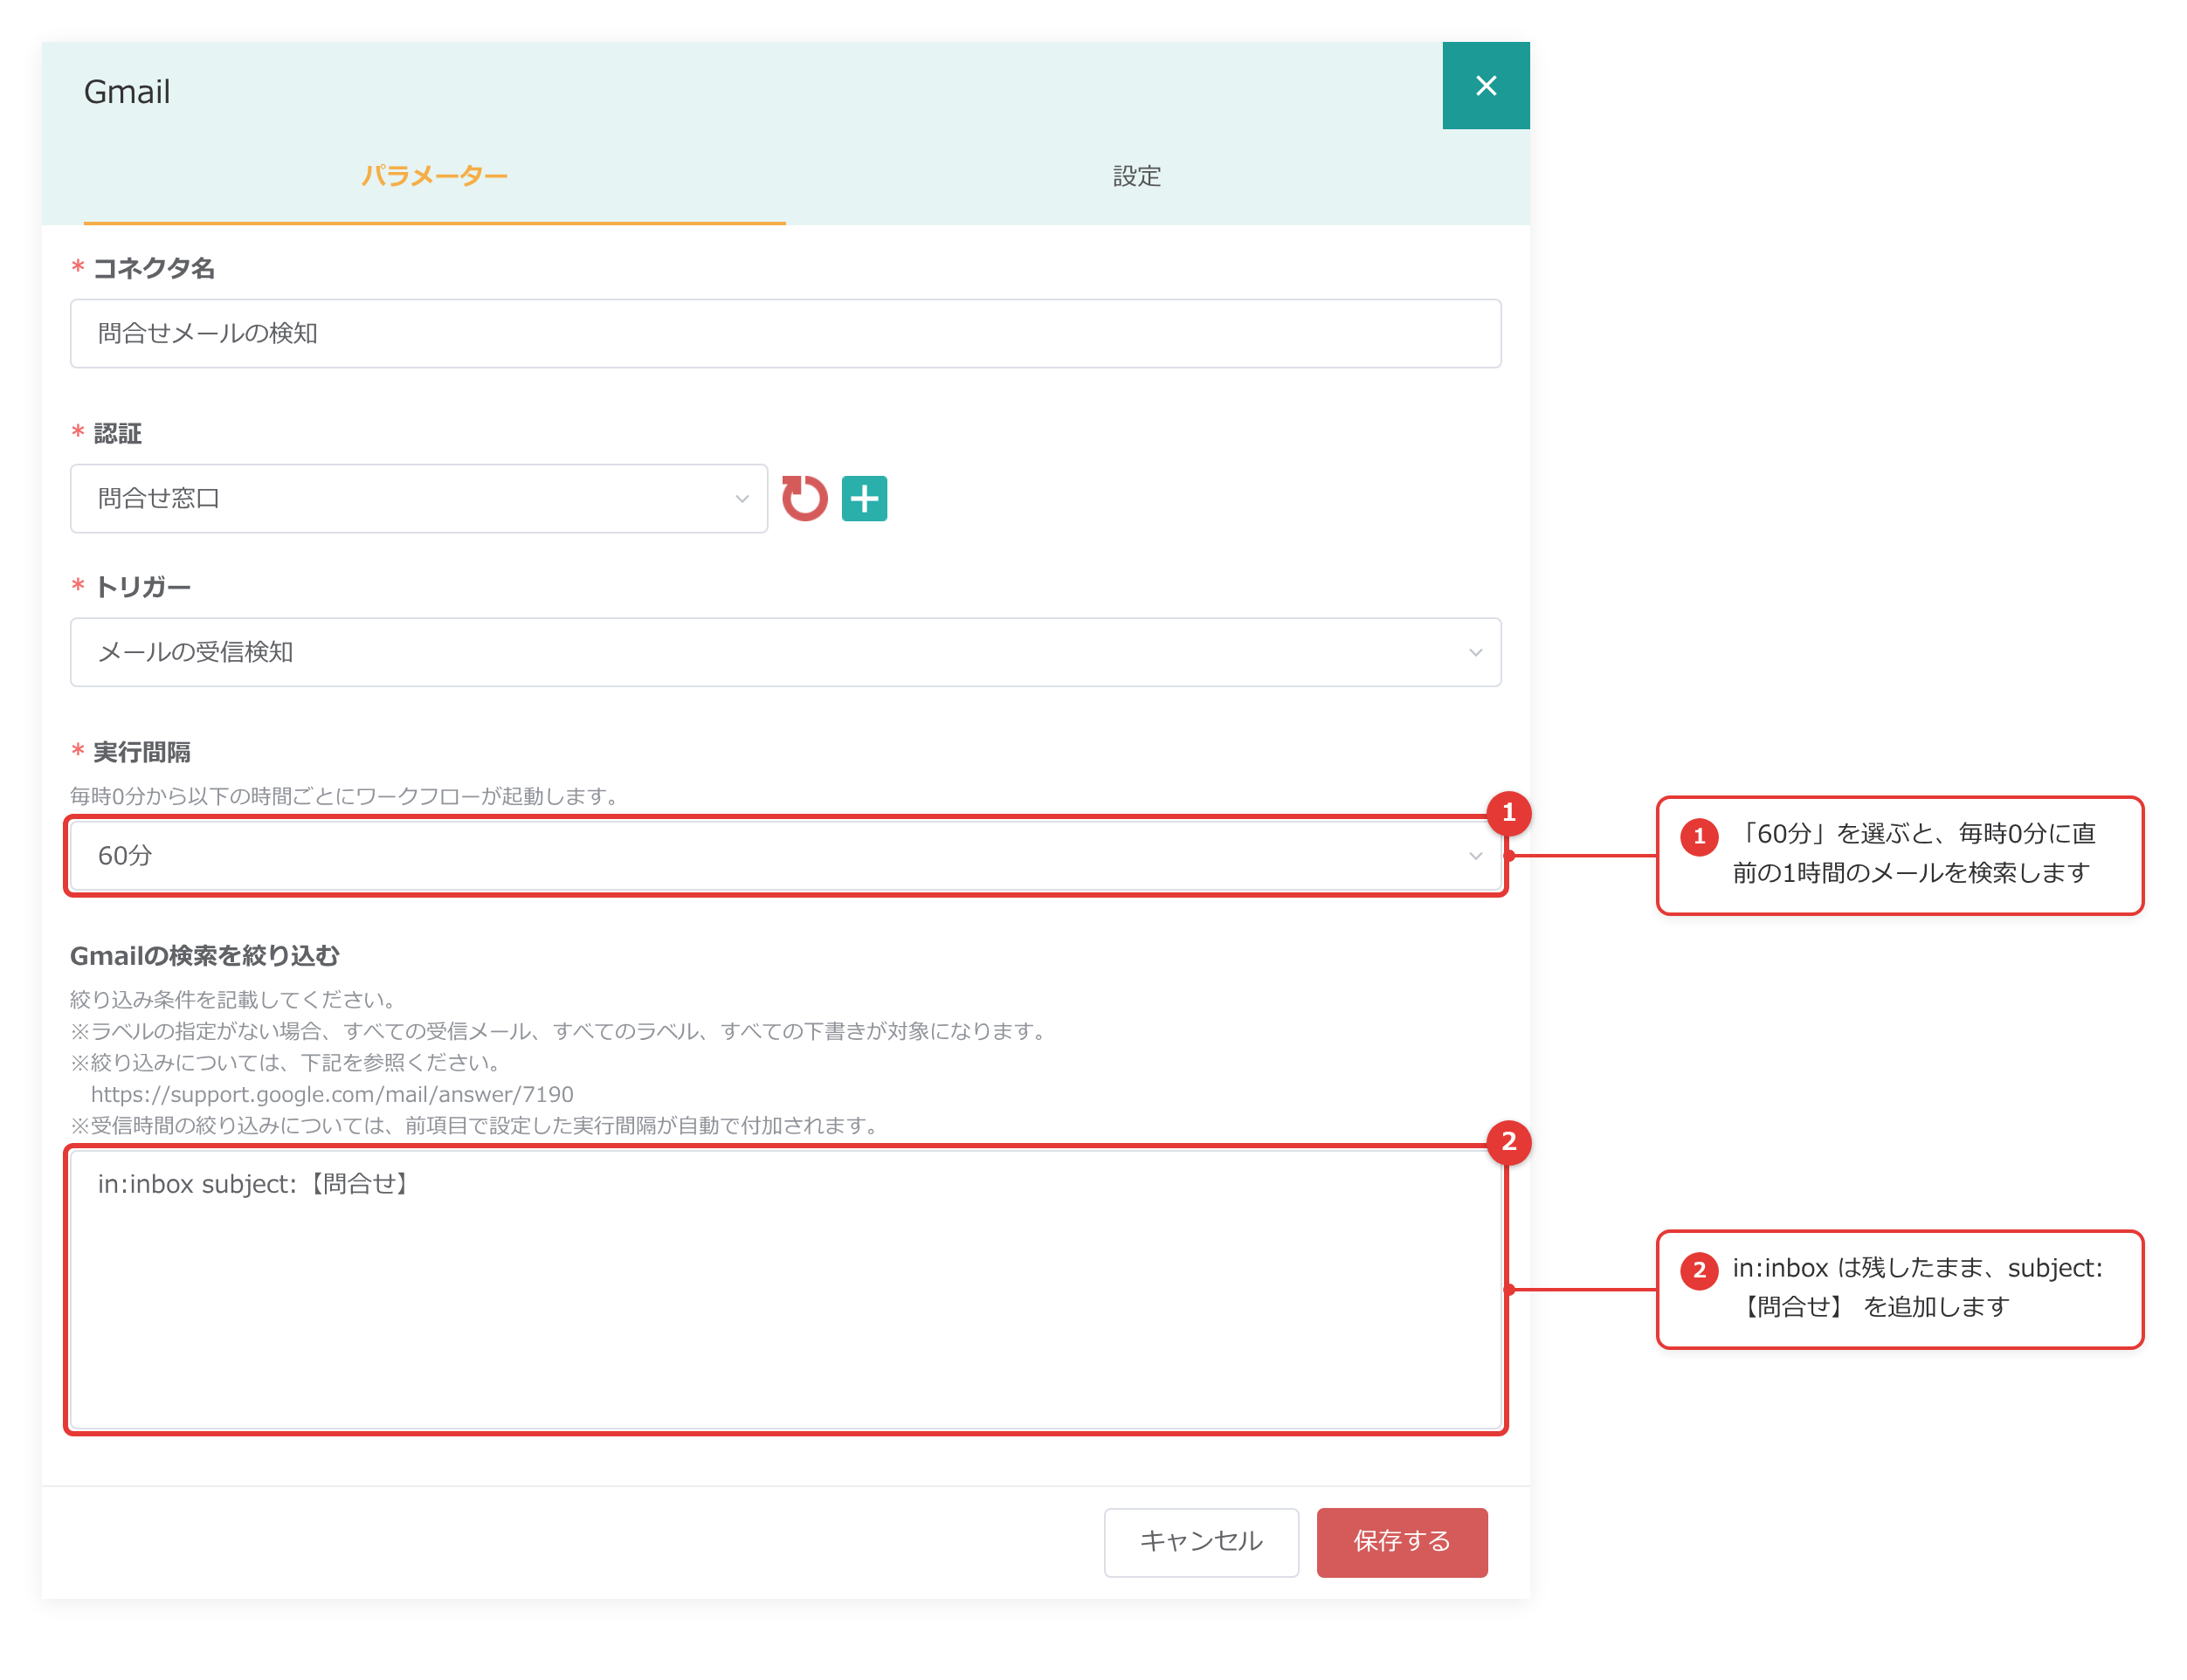Switch to the 設定 tab

click(1137, 176)
